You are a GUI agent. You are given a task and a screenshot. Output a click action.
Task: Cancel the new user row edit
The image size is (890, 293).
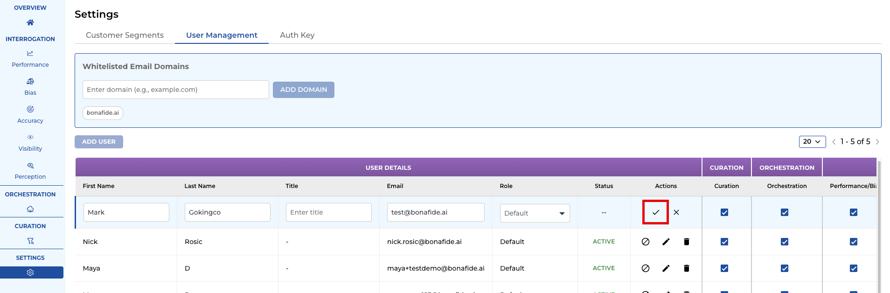676,212
